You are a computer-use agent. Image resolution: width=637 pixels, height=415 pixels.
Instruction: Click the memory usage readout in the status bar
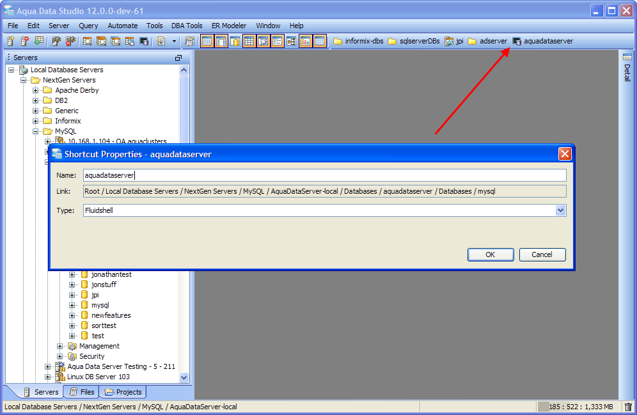point(581,407)
